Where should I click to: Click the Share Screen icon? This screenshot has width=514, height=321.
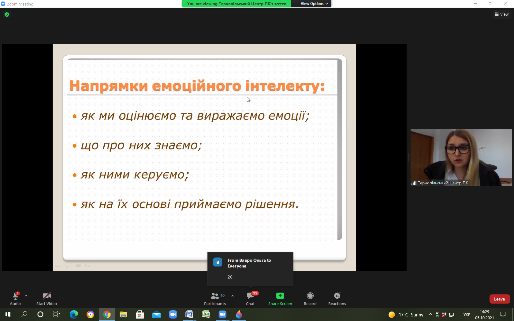(280, 296)
